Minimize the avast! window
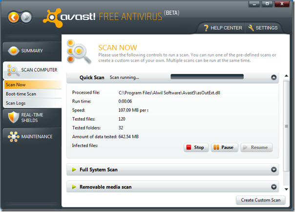 (x=254, y=4)
